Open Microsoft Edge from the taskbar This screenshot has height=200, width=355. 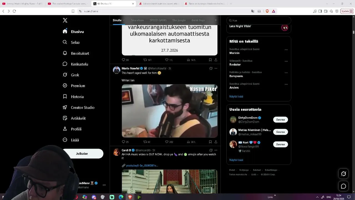pos(121,197)
